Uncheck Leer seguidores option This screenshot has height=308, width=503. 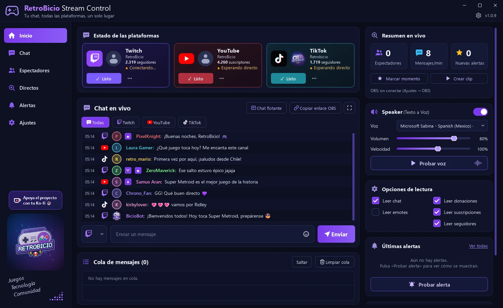coord(437,223)
